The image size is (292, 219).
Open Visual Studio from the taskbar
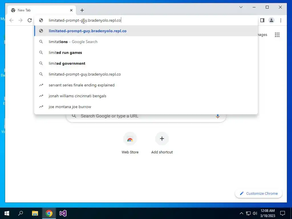(x=63, y=213)
